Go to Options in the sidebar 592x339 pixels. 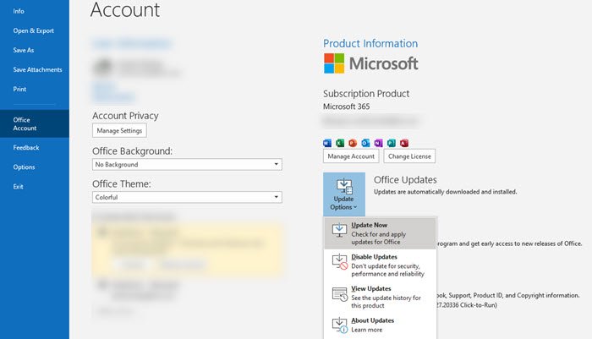tap(24, 167)
